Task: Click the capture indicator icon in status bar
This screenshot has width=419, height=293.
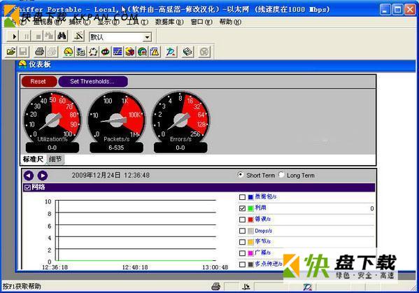Action: [308, 287]
